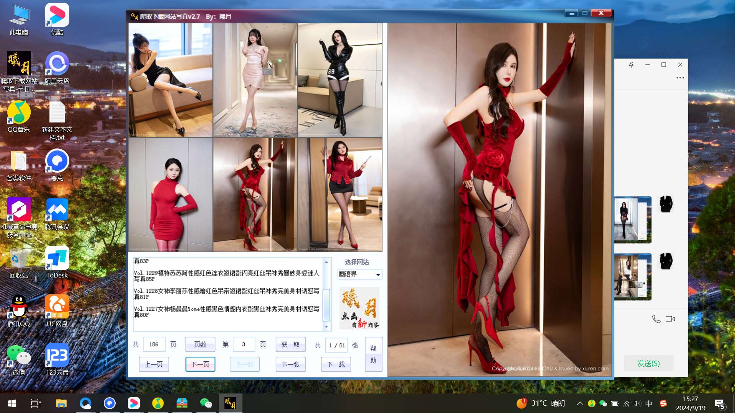The width and height of the screenshot is (735, 413).
Task: Click 下一张 next image button
Action: click(290, 364)
